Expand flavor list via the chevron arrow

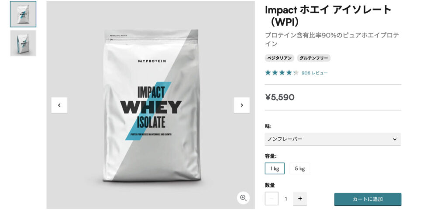[x=395, y=139]
